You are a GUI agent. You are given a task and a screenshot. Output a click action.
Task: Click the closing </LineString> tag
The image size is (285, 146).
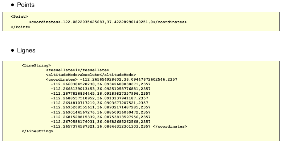click(x=37, y=131)
